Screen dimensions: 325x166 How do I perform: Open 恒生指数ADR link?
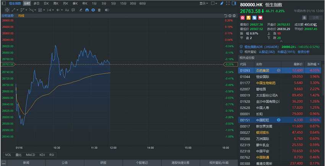click(262, 47)
